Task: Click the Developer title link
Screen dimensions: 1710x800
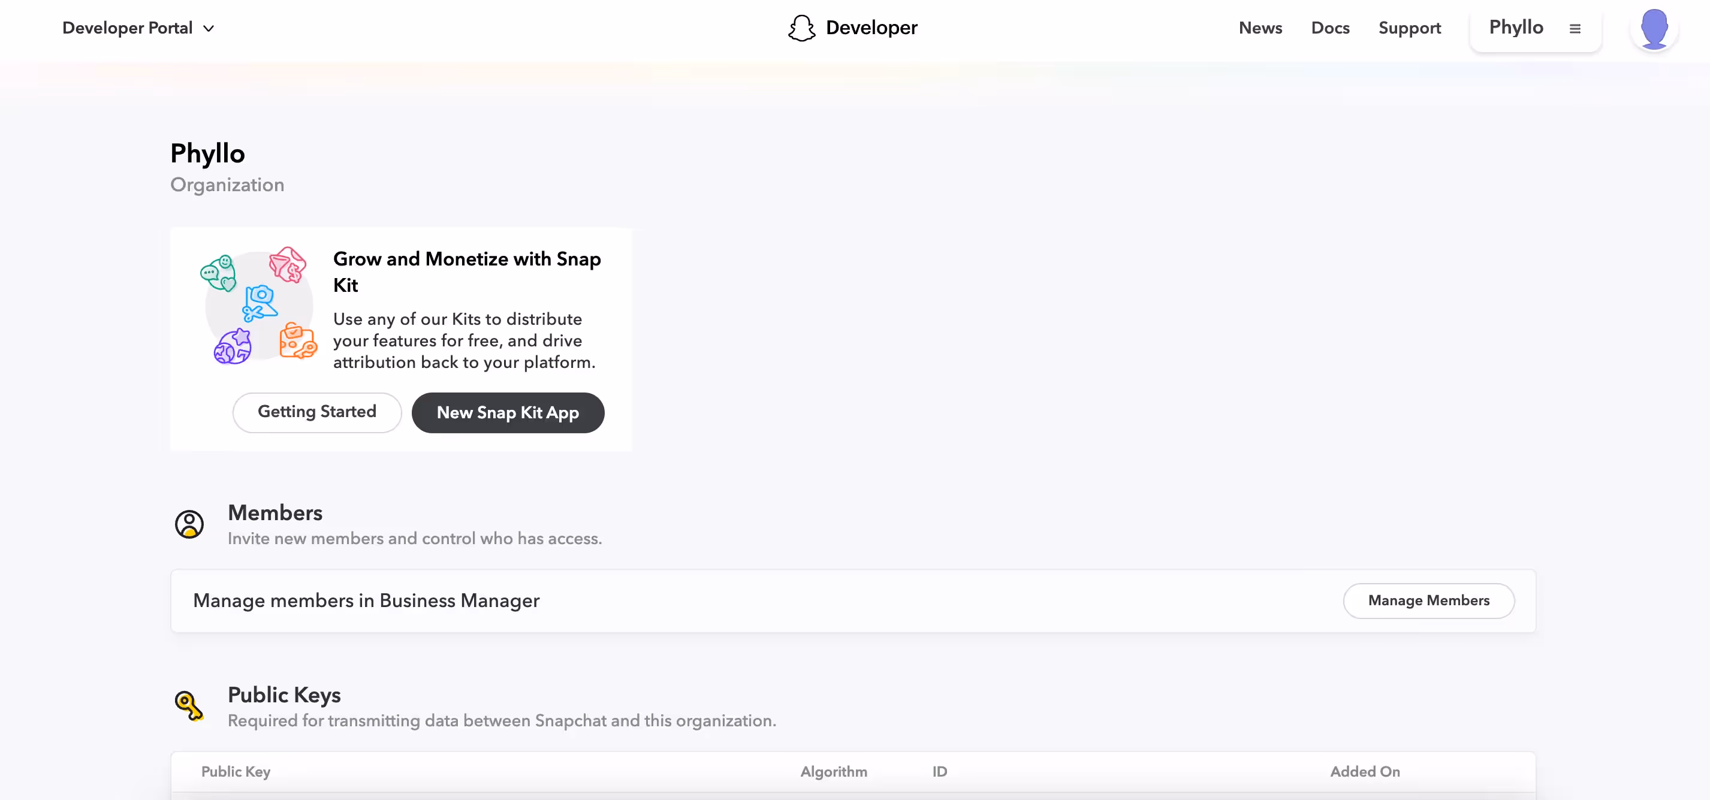Action: [871, 28]
